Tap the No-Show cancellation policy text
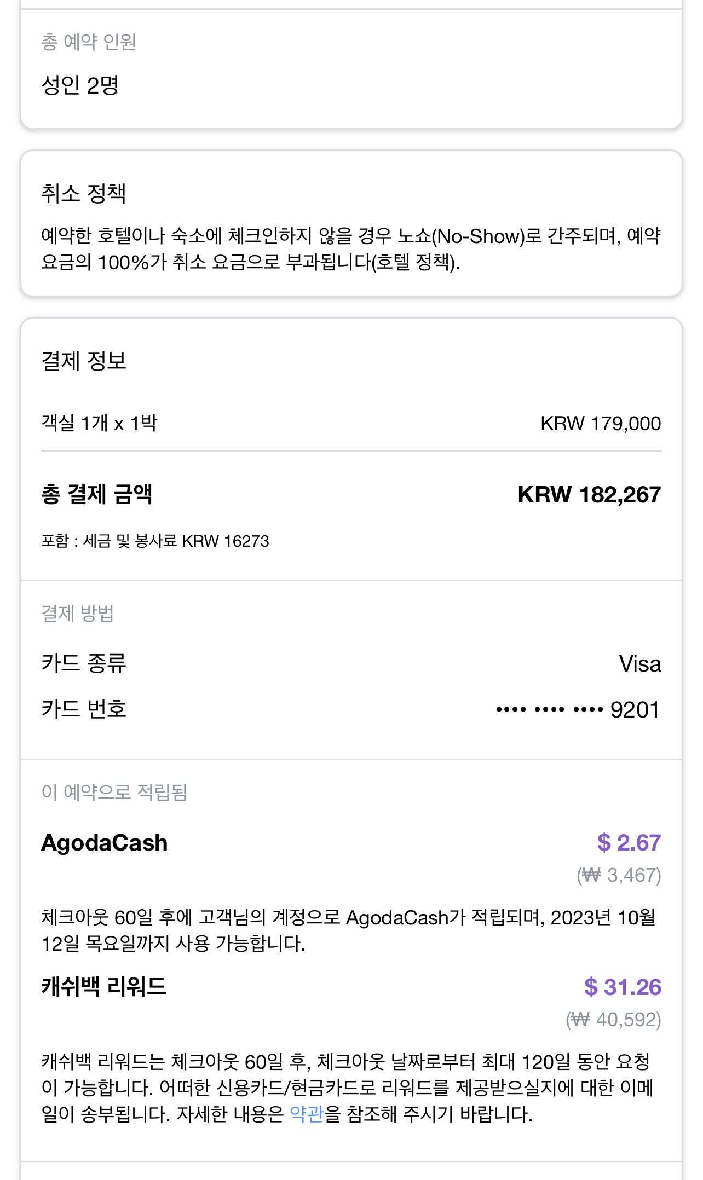Screen dimensions: 703x1180 (350, 249)
